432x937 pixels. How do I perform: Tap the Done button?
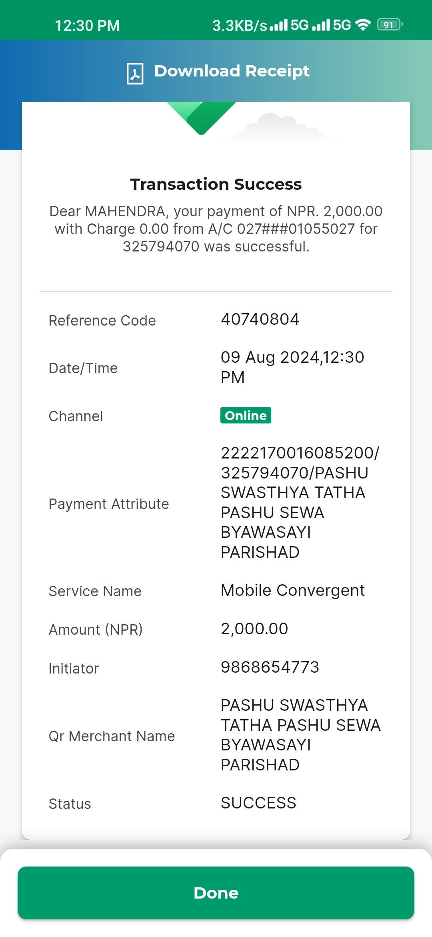point(216,893)
